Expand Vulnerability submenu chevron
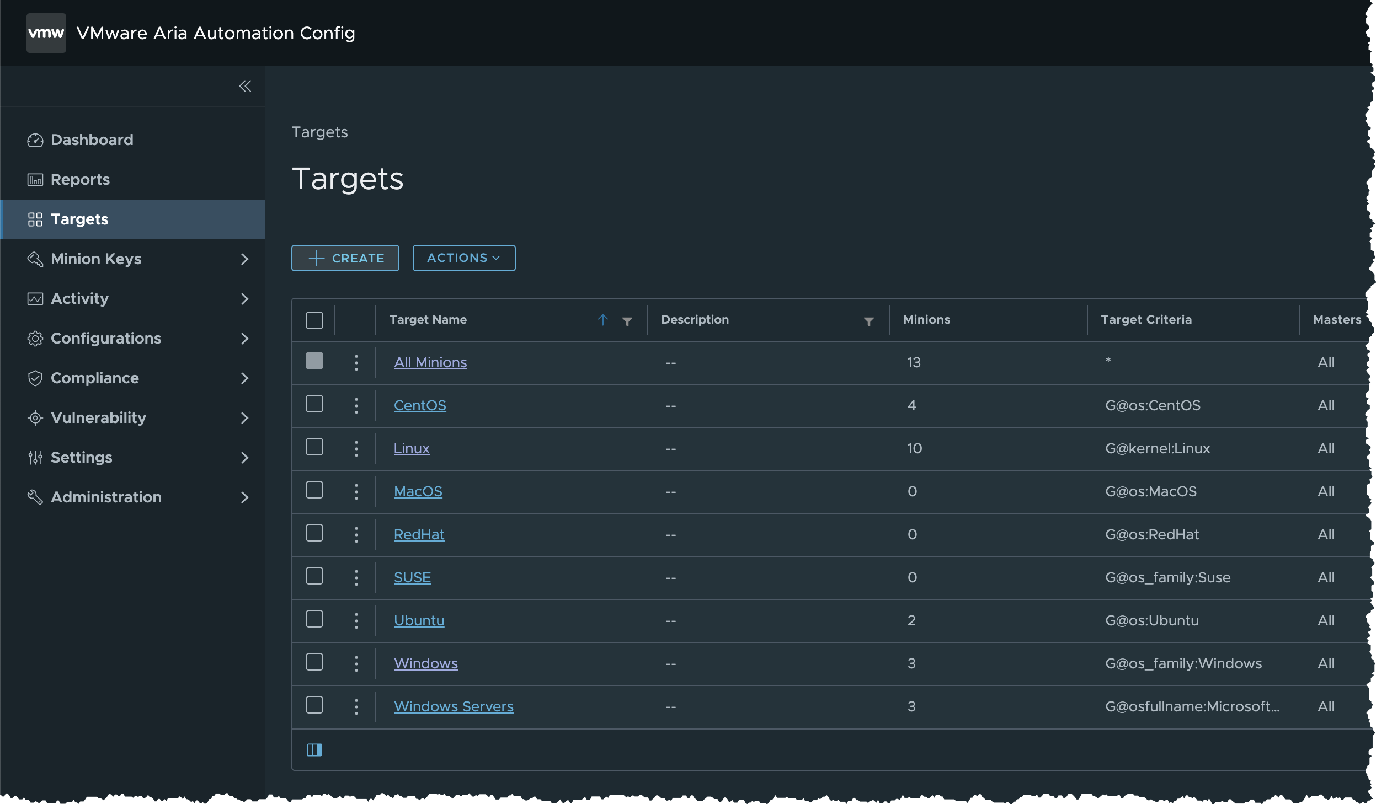This screenshot has height=804, width=1376. point(245,418)
